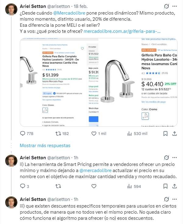The height and width of the screenshot is (224, 183).
Task: Reply to the Smart Pricing tweet
Action: tap(23, 186)
